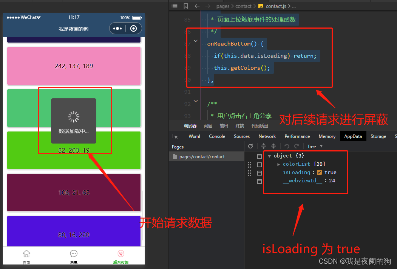
Task: Click the square action icon on colorList row
Action: pyautogui.click(x=259, y=165)
